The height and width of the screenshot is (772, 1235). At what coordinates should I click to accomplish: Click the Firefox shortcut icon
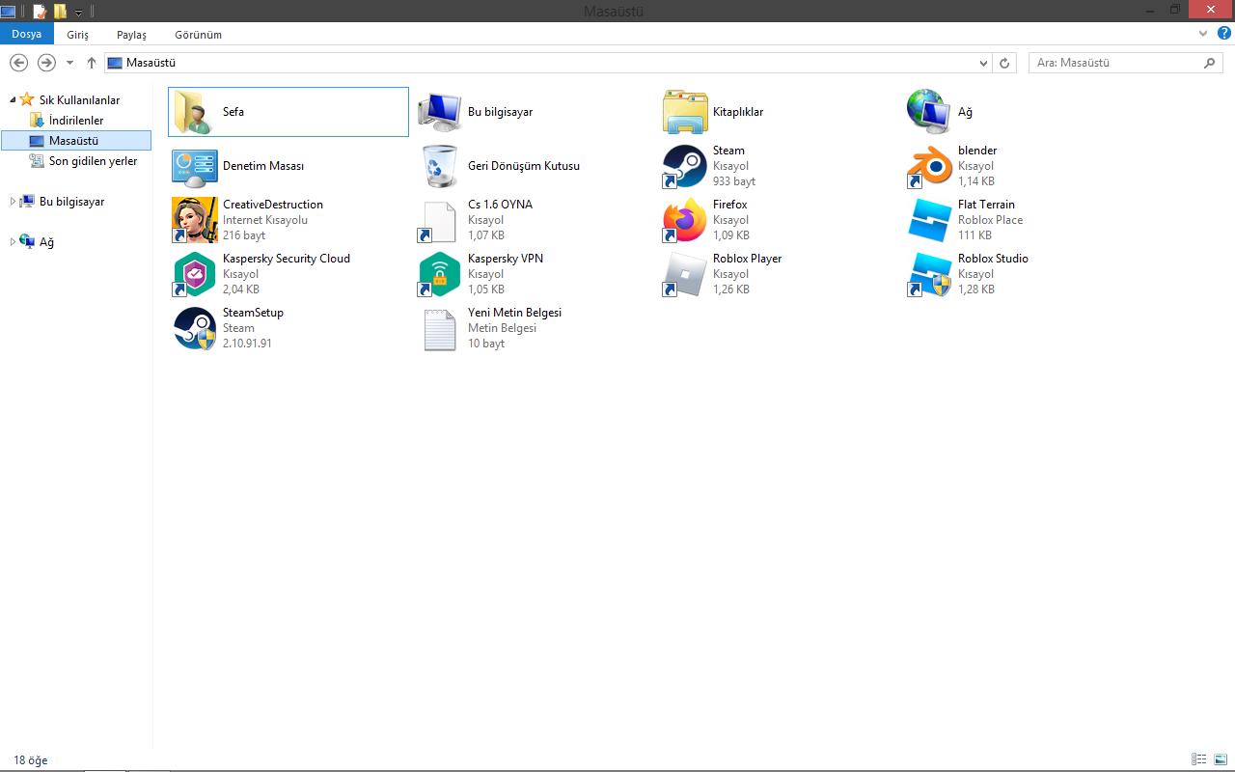684,220
